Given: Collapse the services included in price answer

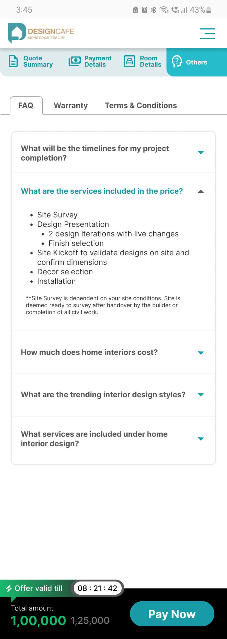Looking at the screenshot, I should coord(201,191).
